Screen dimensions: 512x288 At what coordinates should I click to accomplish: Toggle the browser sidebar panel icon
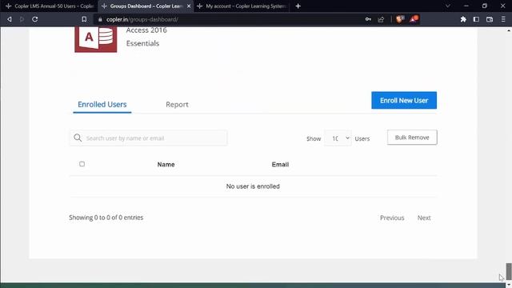click(x=476, y=19)
